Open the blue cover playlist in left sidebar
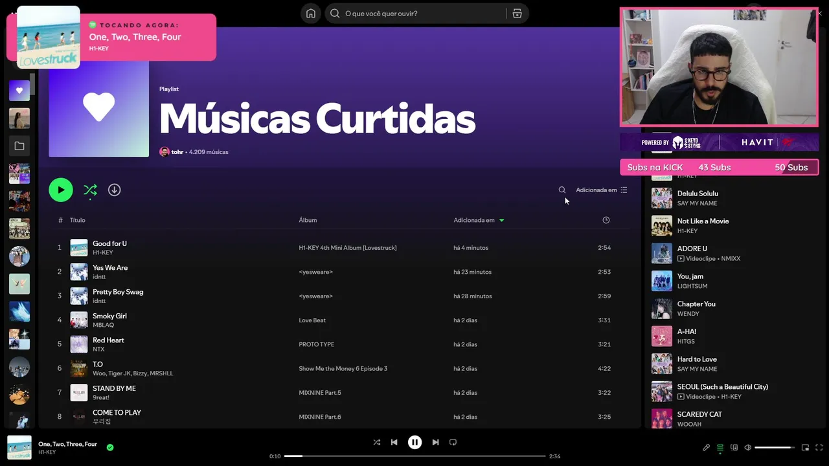Screen dimensions: 829x466 (19, 311)
